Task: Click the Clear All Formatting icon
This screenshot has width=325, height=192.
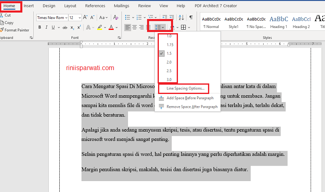Action: (116, 17)
